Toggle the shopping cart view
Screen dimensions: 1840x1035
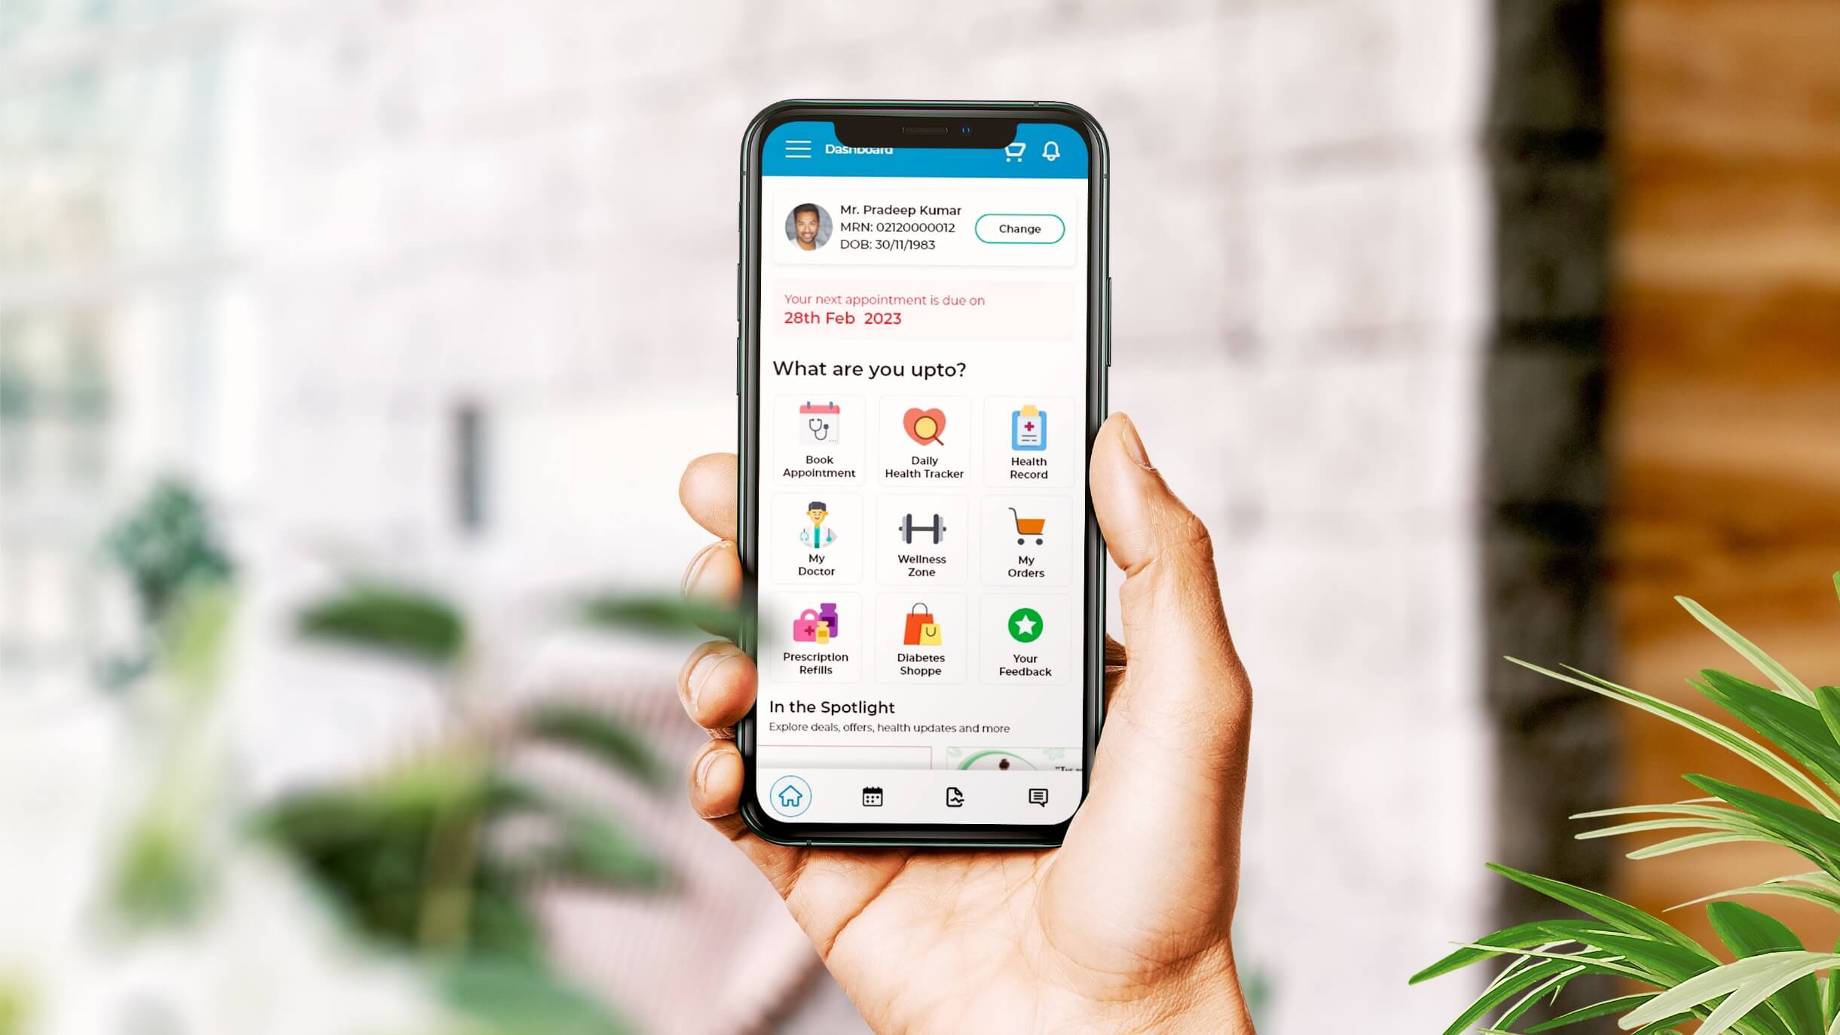(x=1012, y=151)
